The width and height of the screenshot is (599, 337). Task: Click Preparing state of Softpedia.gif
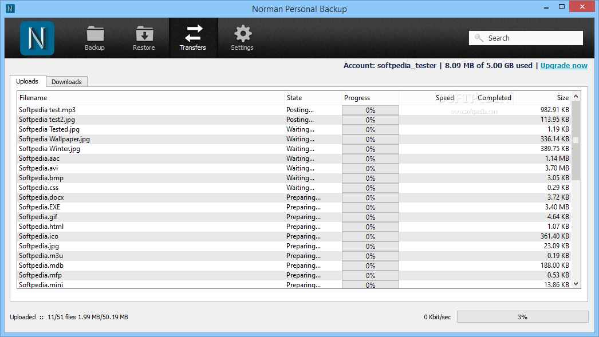(304, 217)
